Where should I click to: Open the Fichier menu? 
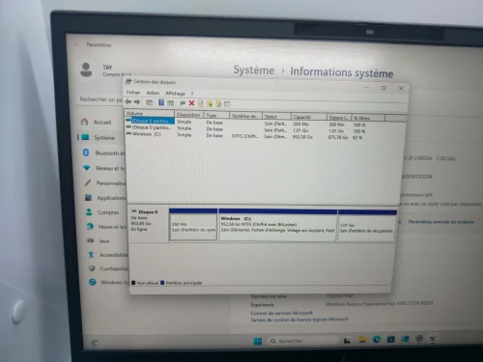(133, 93)
